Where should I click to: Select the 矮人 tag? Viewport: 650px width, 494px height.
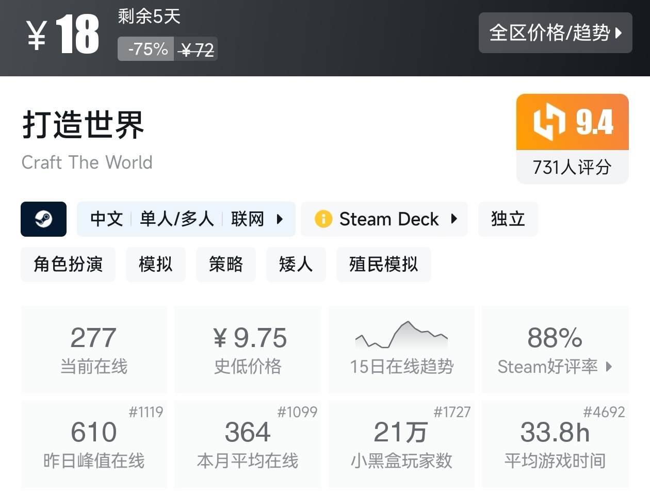coord(296,265)
